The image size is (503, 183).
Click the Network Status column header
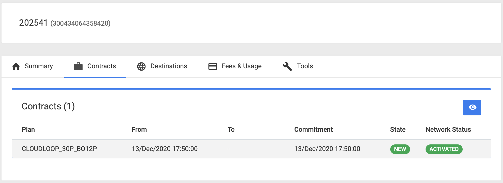(x=448, y=129)
